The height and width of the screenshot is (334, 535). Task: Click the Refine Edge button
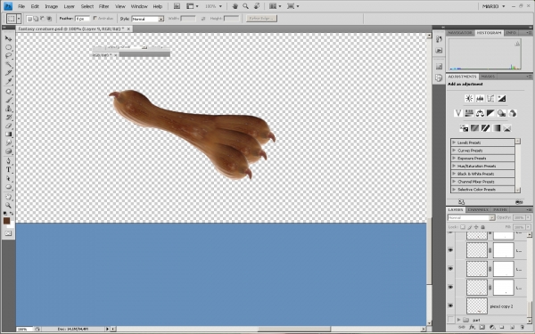(261, 19)
